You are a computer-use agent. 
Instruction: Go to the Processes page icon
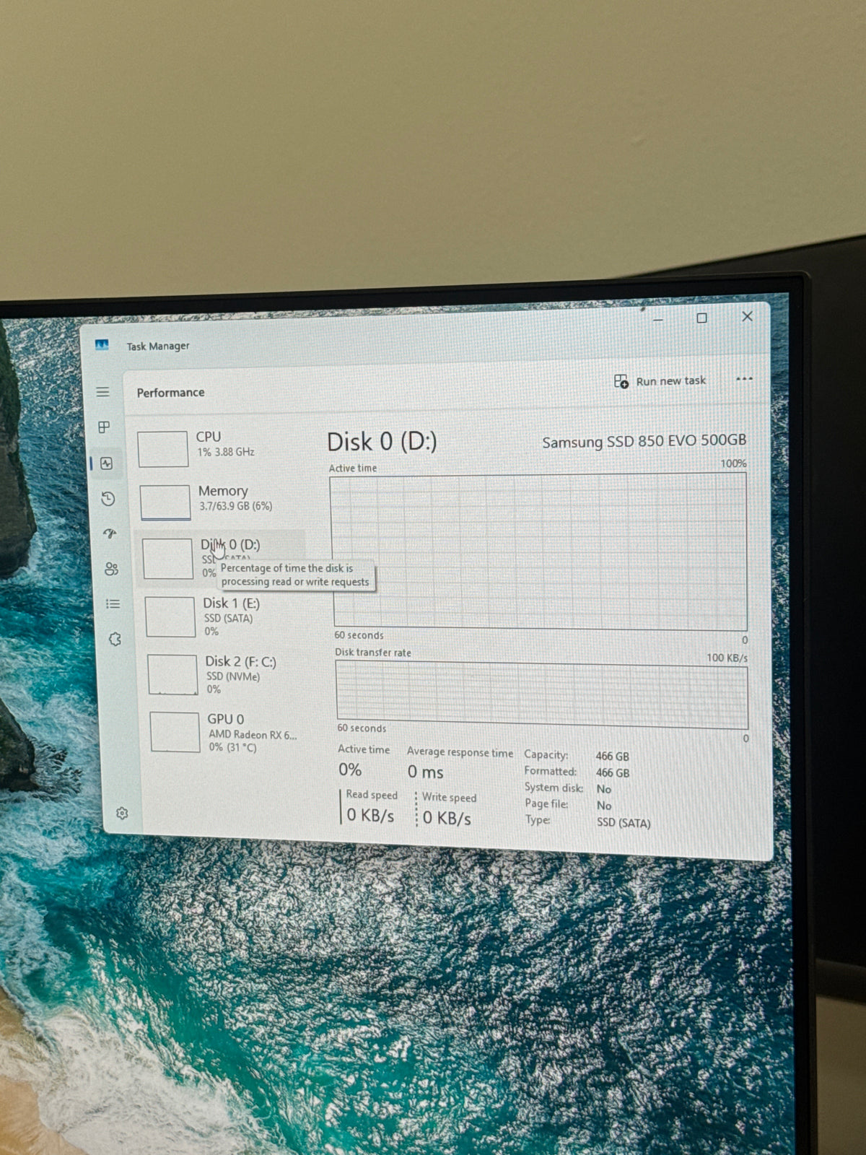point(104,427)
